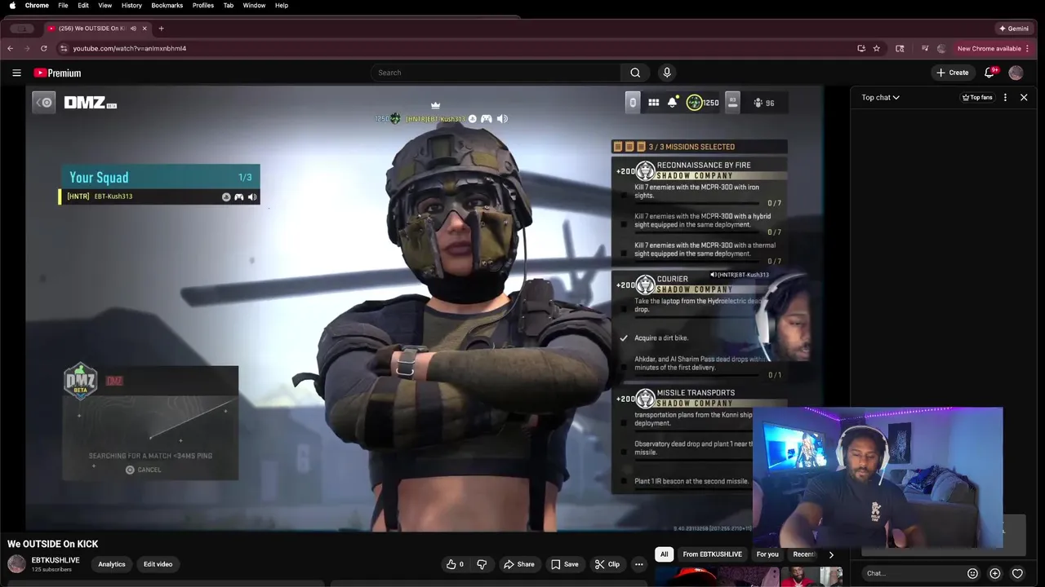Viewport: 1045px width, 587px height.
Task: Start voice search with the microphone
Action: [667, 73]
